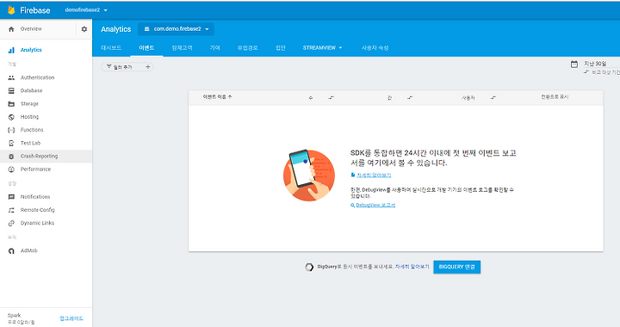The width and height of the screenshot is (620, 327).
Task: Open project settings gear icon
Action: pos(84,29)
